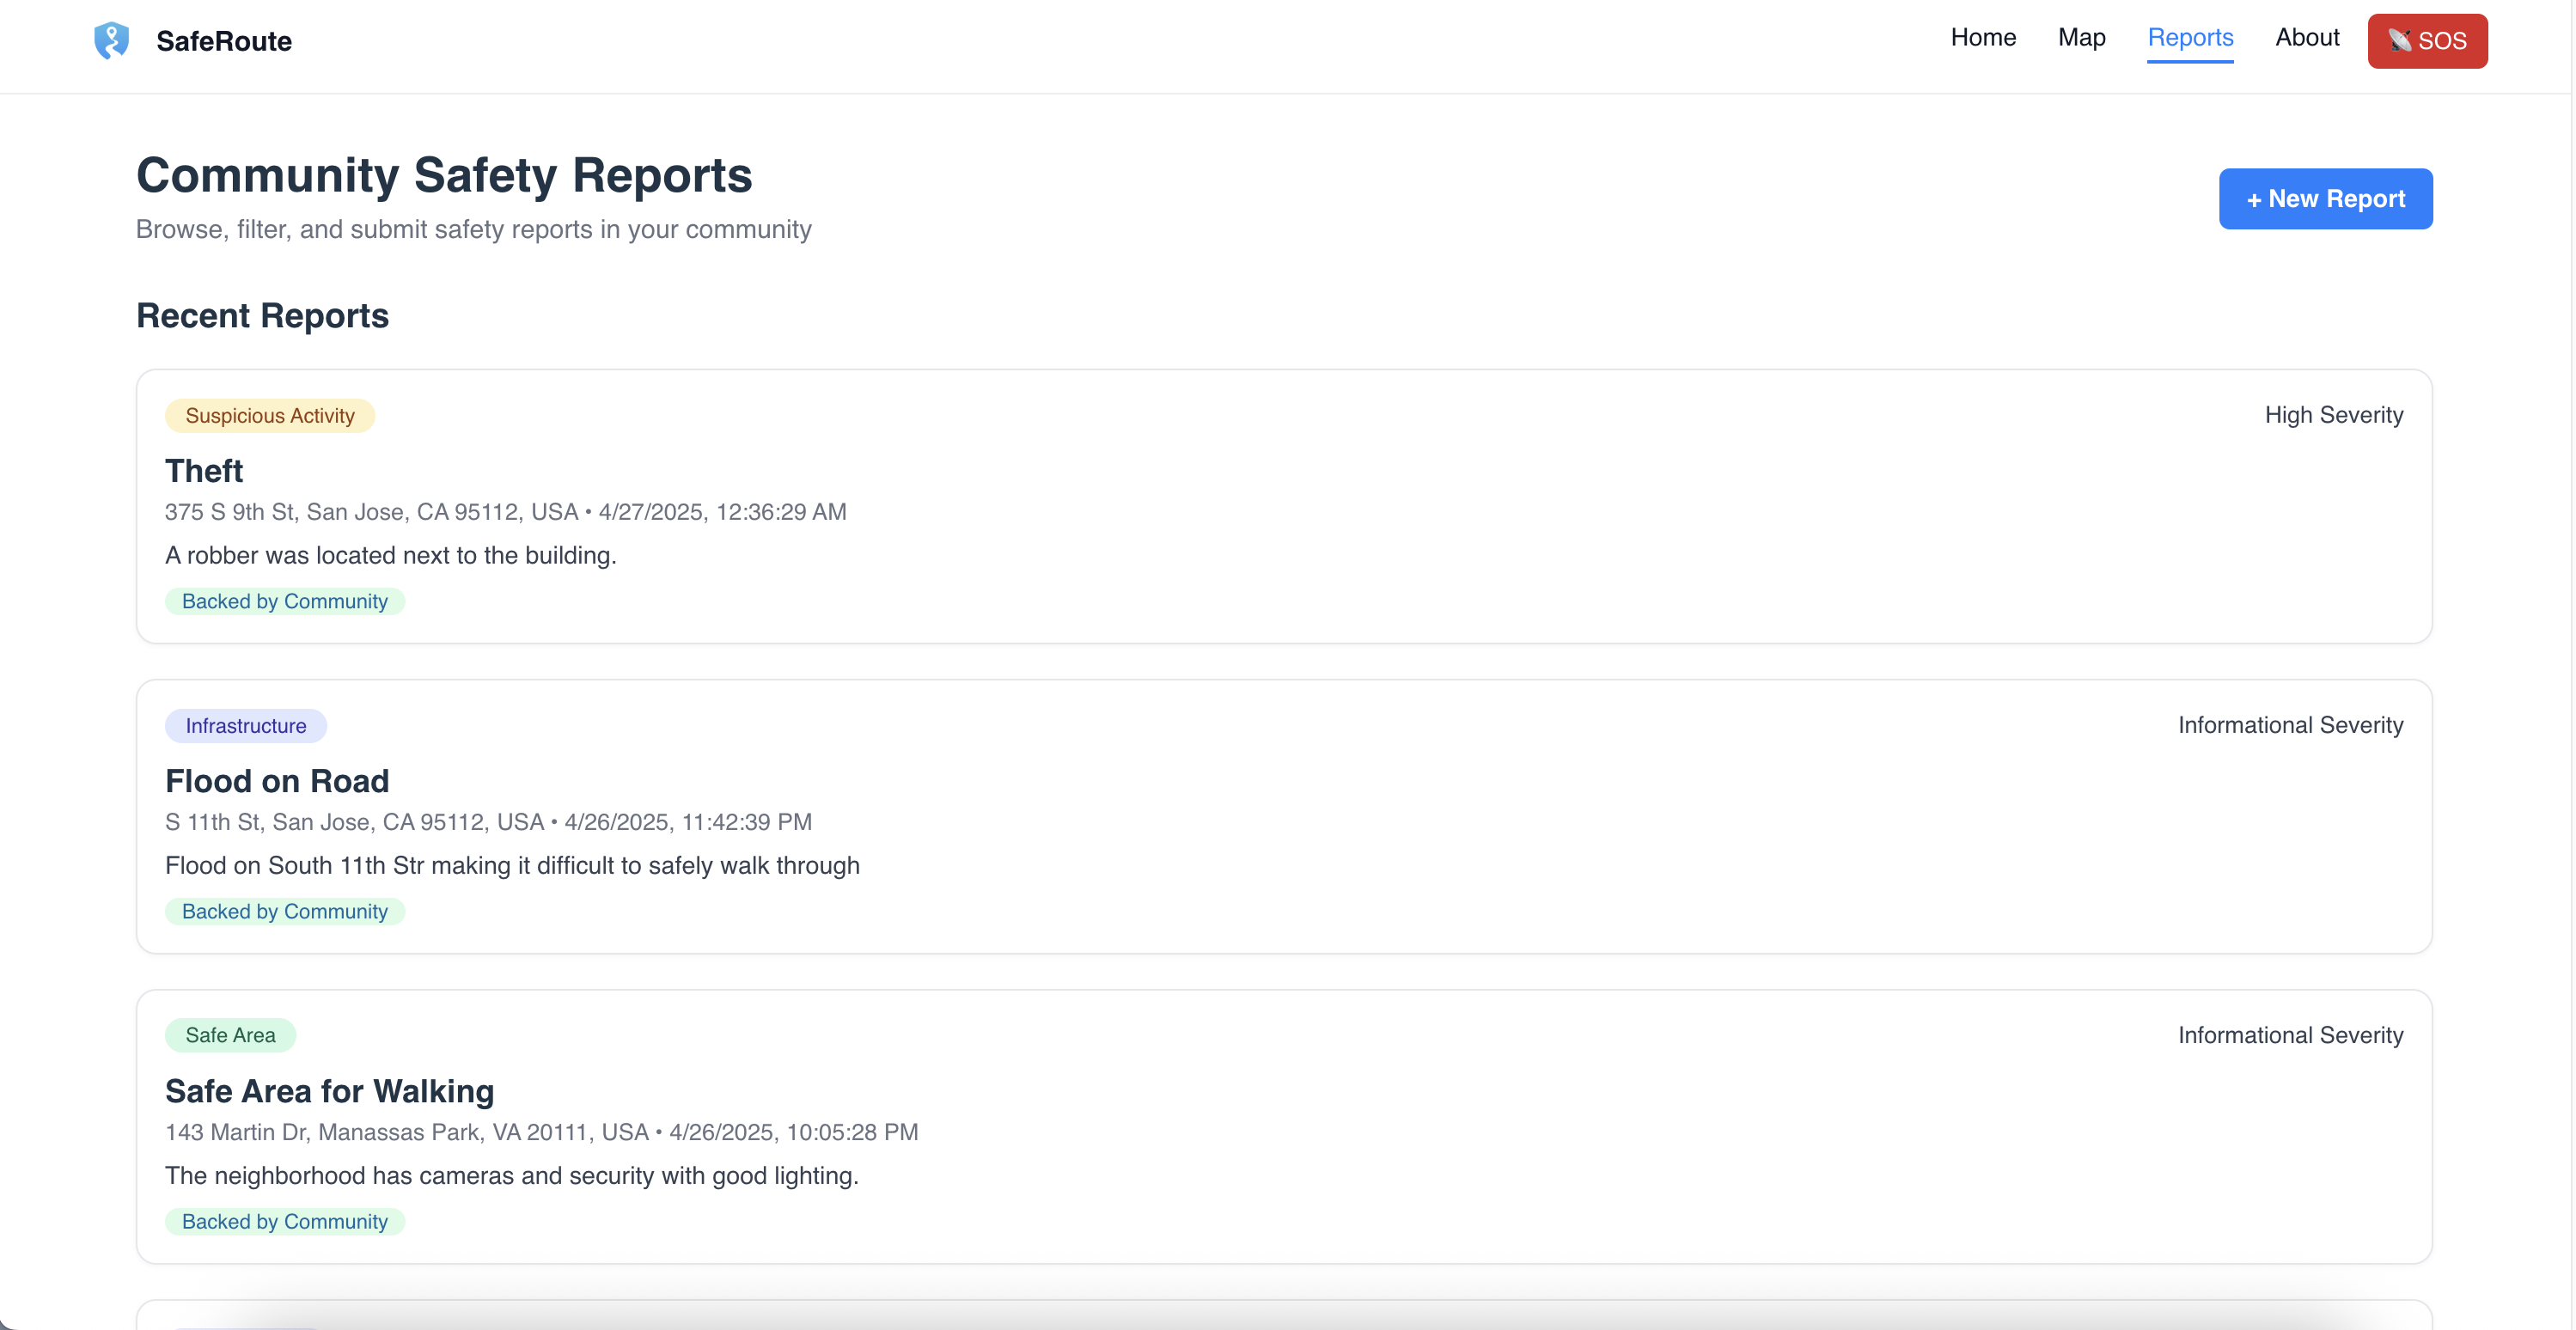Viewport: 2576px width, 1330px height.
Task: Click Backed by Community badge on Theft report
Action: click(284, 601)
